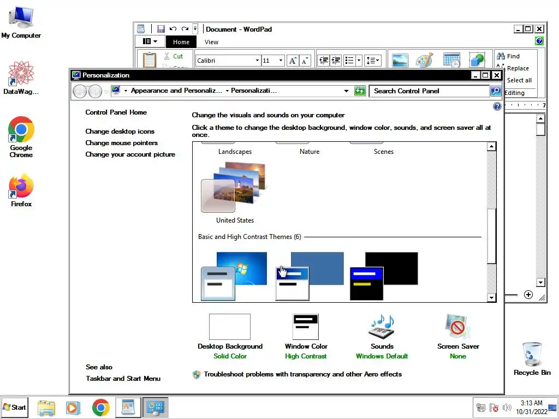Open Troubleshoot problems with transparency link
This screenshot has height=419, width=559.
(302, 374)
